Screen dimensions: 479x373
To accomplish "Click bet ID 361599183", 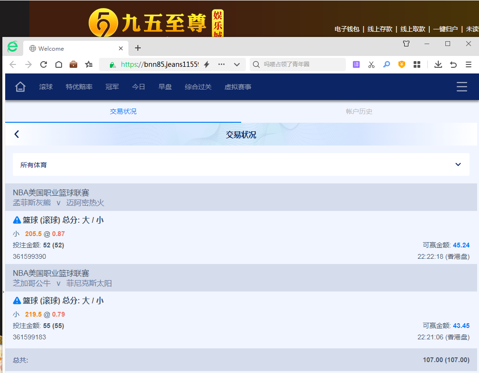I will 29,337.
